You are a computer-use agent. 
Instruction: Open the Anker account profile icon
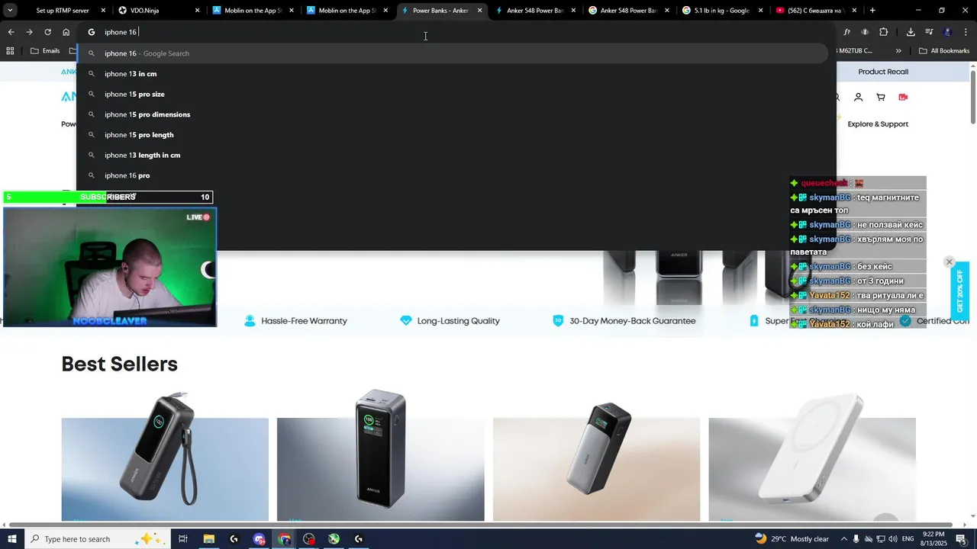click(858, 98)
